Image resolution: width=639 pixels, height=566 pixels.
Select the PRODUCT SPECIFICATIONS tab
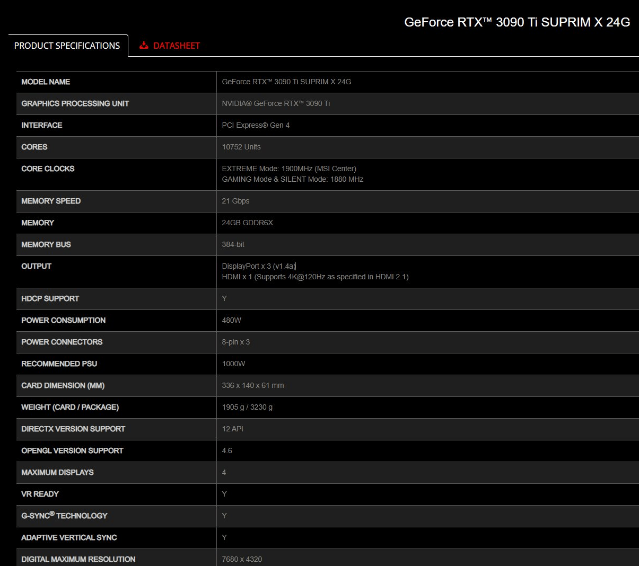tap(67, 46)
